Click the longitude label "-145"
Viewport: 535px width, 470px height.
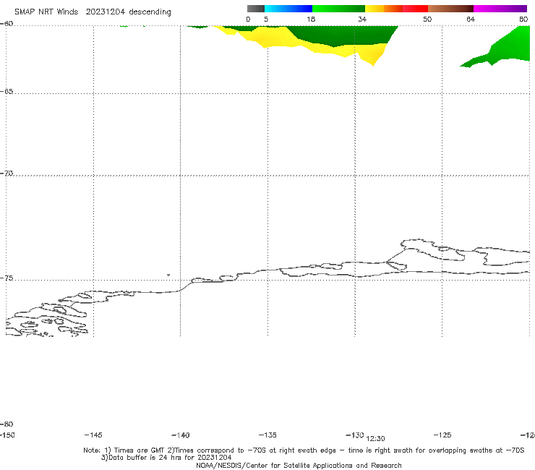tap(93, 435)
